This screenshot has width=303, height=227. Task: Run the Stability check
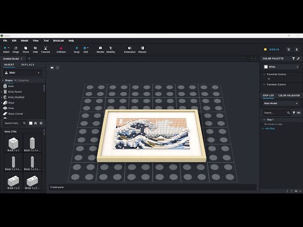110,50
